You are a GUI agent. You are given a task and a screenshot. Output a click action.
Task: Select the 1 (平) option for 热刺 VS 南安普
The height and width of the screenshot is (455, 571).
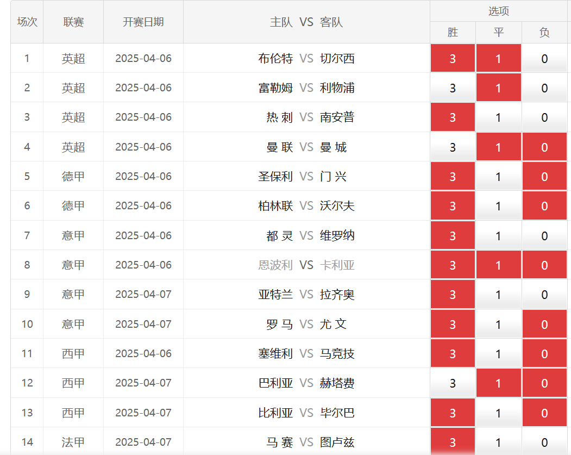coord(499,117)
